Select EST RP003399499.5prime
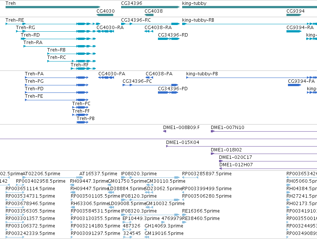The width and height of the screenshot is (317, 239). (207, 189)
